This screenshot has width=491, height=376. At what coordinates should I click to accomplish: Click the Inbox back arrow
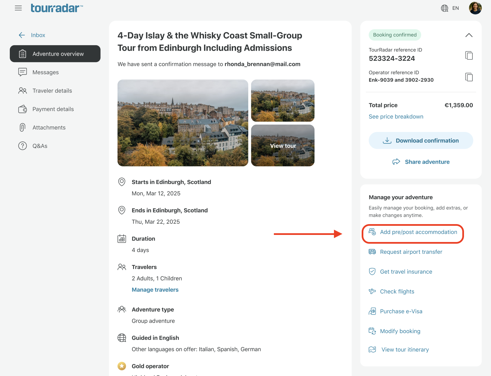22,35
